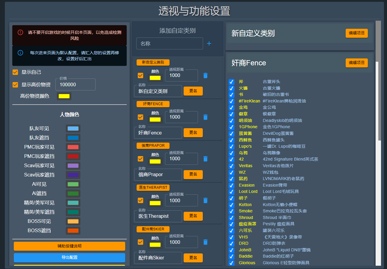Delete the 奸商FENCE category via trash icon
387x269 pixels.
205,117
